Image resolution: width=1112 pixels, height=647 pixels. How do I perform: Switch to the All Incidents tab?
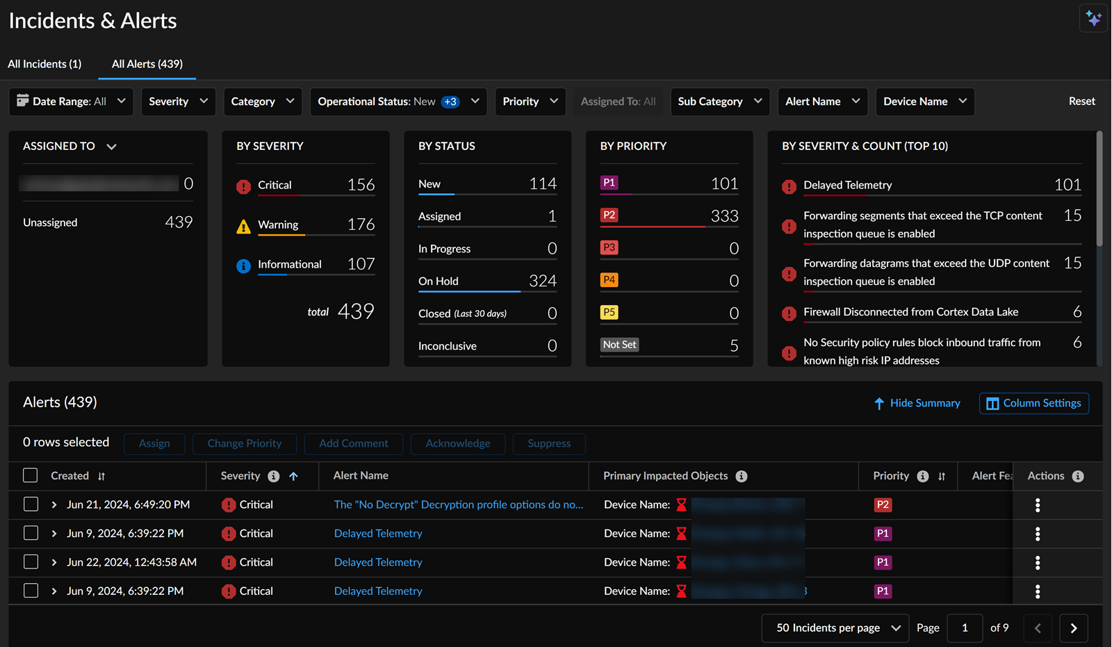click(x=44, y=64)
